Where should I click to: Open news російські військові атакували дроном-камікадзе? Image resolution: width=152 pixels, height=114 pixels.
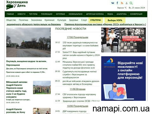pyautogui.click(x=81, y=83)
